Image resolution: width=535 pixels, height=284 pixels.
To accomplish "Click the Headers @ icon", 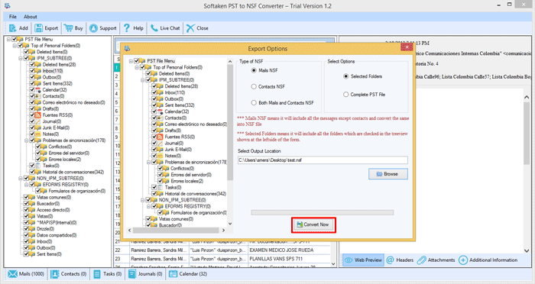I will click(390, 260).
